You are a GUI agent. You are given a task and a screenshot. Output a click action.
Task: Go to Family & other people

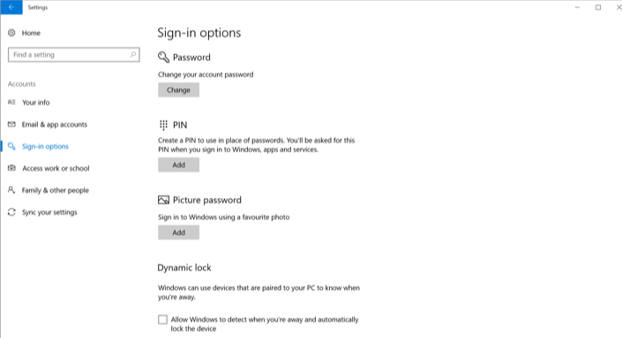[x=55, y=190]
